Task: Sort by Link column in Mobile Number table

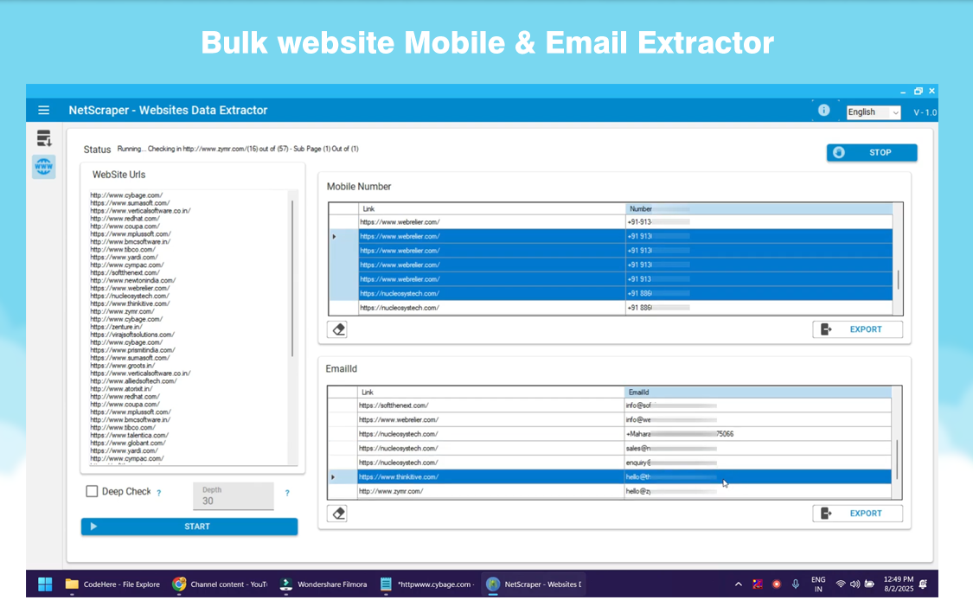Action: [x=491, y=209]
